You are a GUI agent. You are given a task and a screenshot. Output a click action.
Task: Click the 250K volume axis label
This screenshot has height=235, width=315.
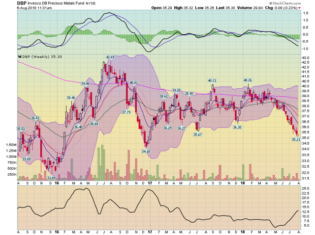(x=12, y=174)
